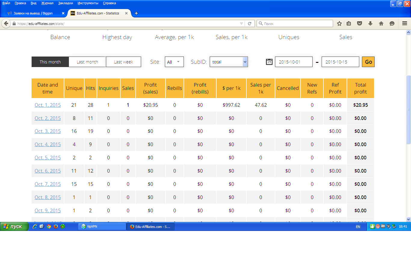Click the bookmark star icon
The image size is (411, 255).
click(x=339, y=23)
